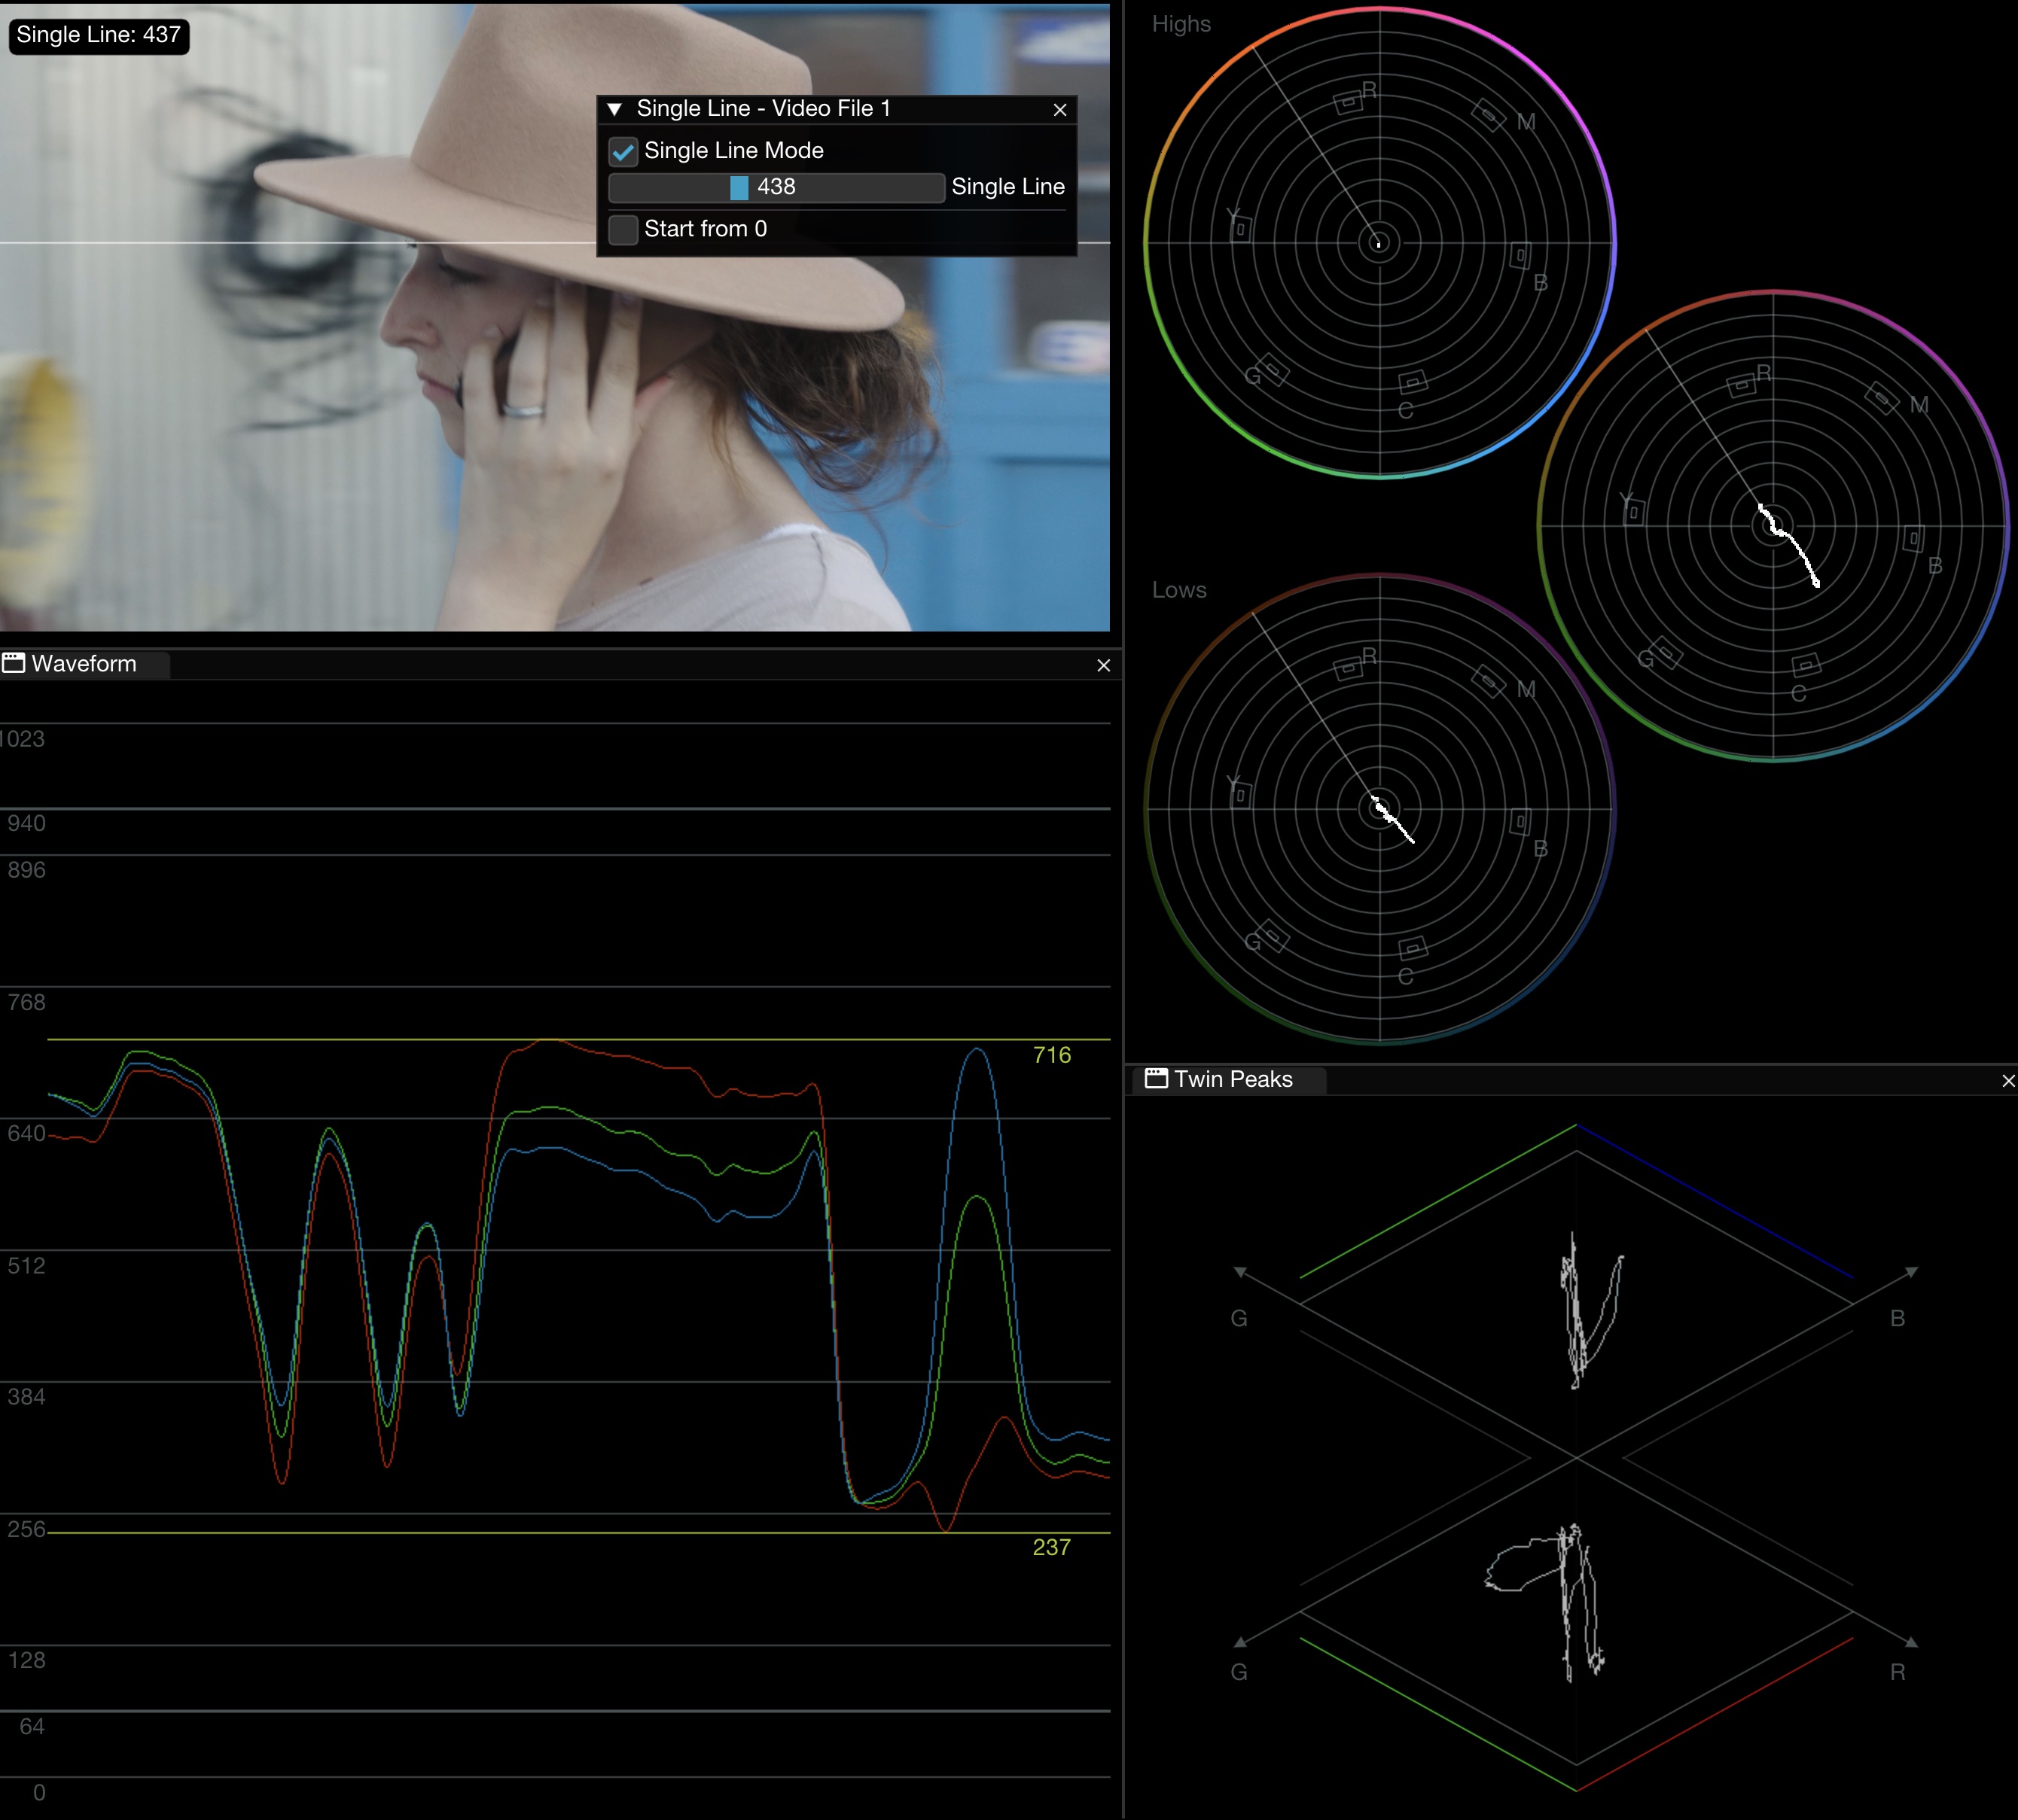Click the Lows vectorscope label
Viewport: 2018px width, 1820px height.
coord(1178,590)
